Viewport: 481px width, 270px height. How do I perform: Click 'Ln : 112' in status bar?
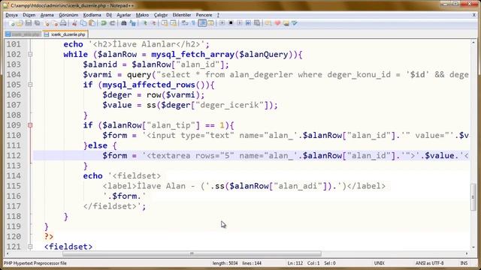point(295,263)
